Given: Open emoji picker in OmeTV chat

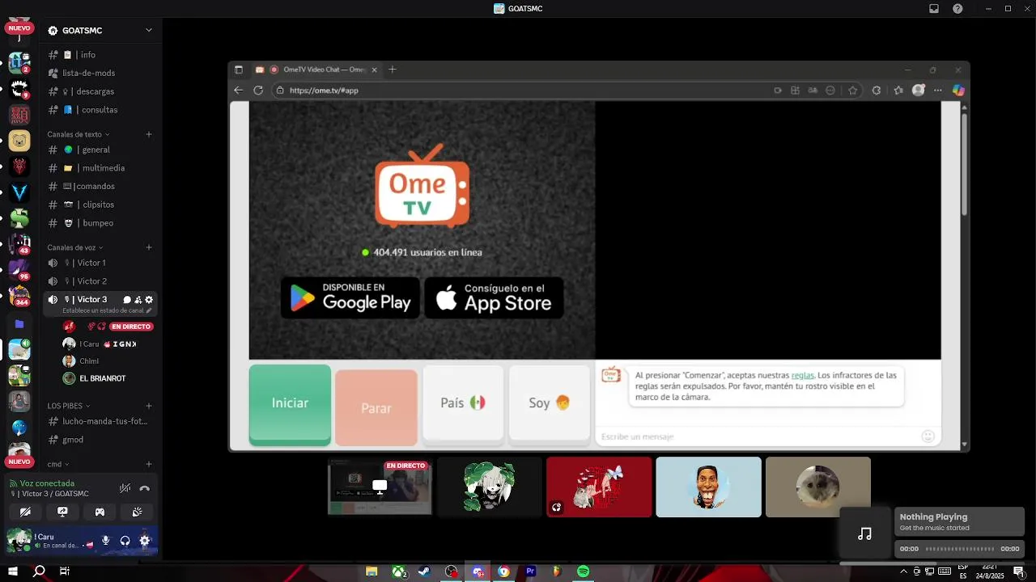Looking at the screenshot, I should [x=928, y=436].
